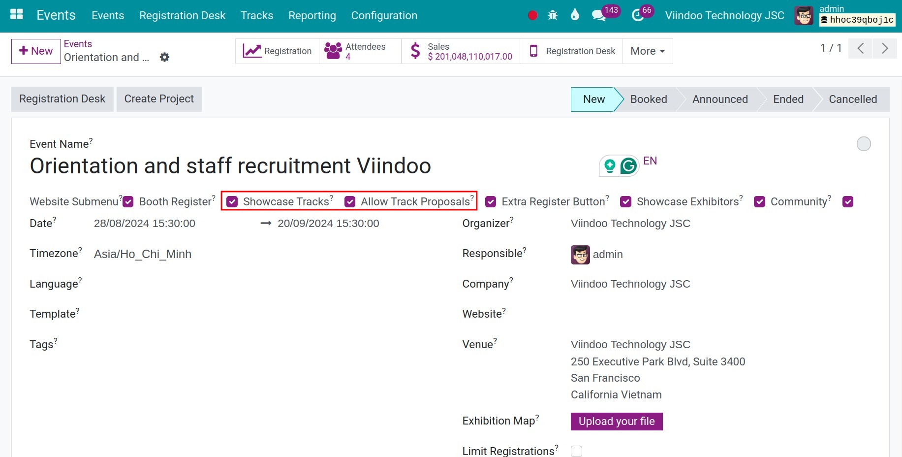Click Upload your file button
This screenshot has height=457, width=902.
pos(617,422)
